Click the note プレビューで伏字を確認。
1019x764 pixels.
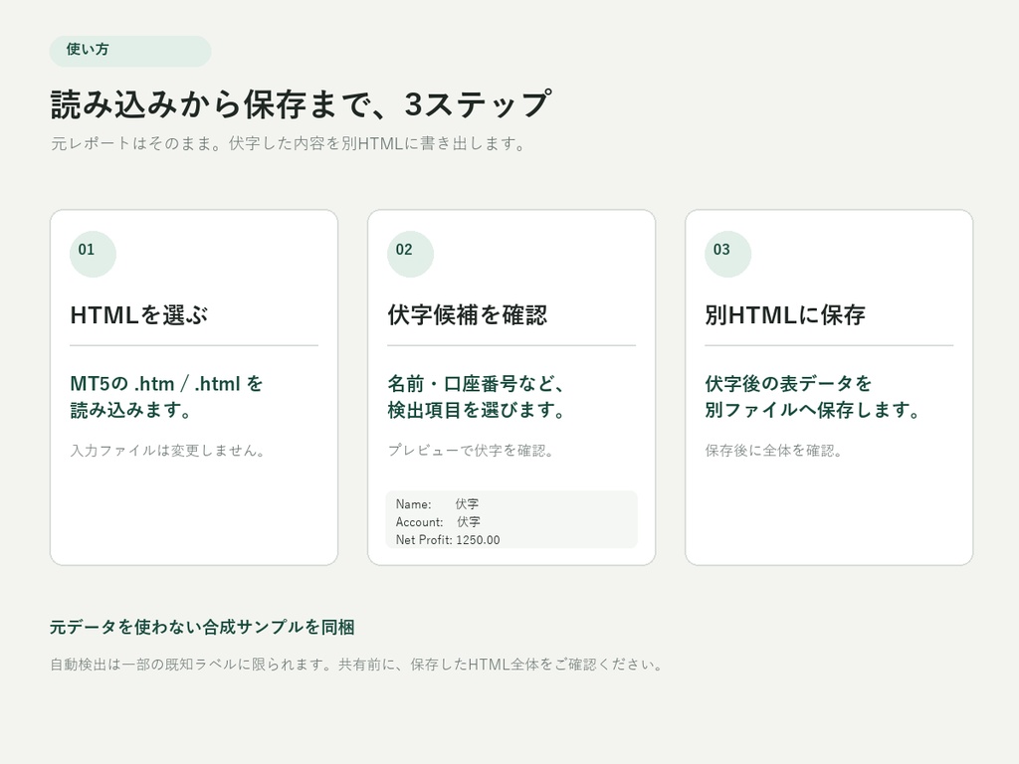coord(470,451)
